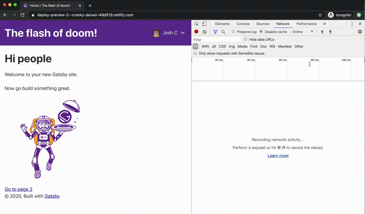Click the Josh C avatar image
Viewport: 365px width, 214px height.
[156, 33]
